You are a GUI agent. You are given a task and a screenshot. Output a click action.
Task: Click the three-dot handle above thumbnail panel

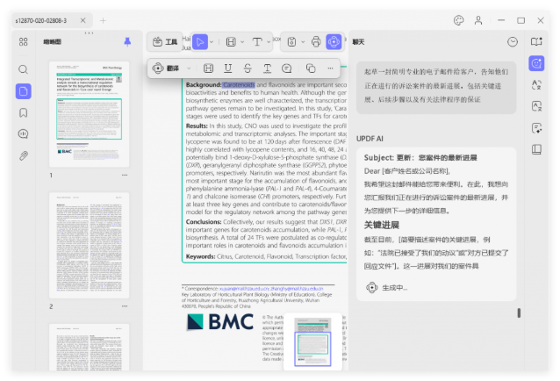pyautogui.click(x=89, y=33)
